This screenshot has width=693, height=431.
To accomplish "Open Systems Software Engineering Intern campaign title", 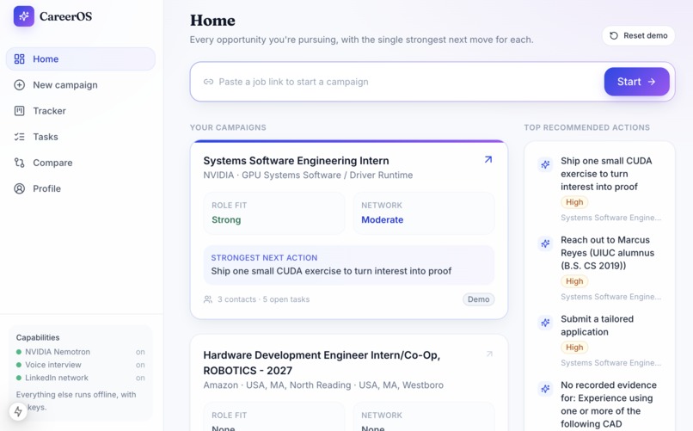I will pyautogui.click(x=296, y=161).
